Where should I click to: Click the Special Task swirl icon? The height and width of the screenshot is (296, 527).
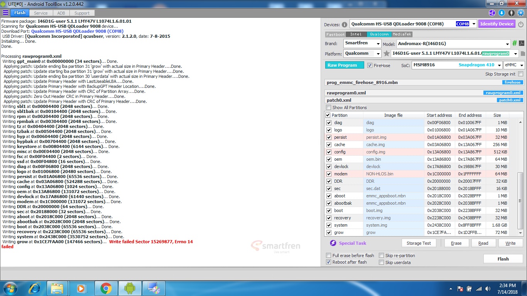click(333, 243)
